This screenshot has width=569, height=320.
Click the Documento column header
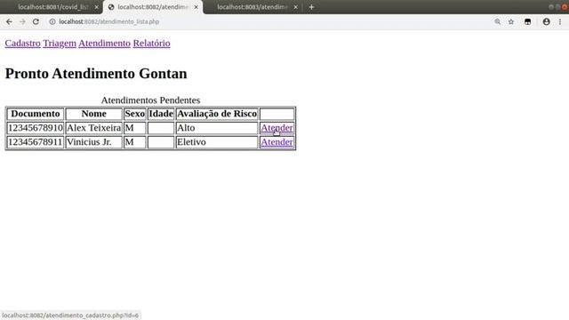(36, 114)
